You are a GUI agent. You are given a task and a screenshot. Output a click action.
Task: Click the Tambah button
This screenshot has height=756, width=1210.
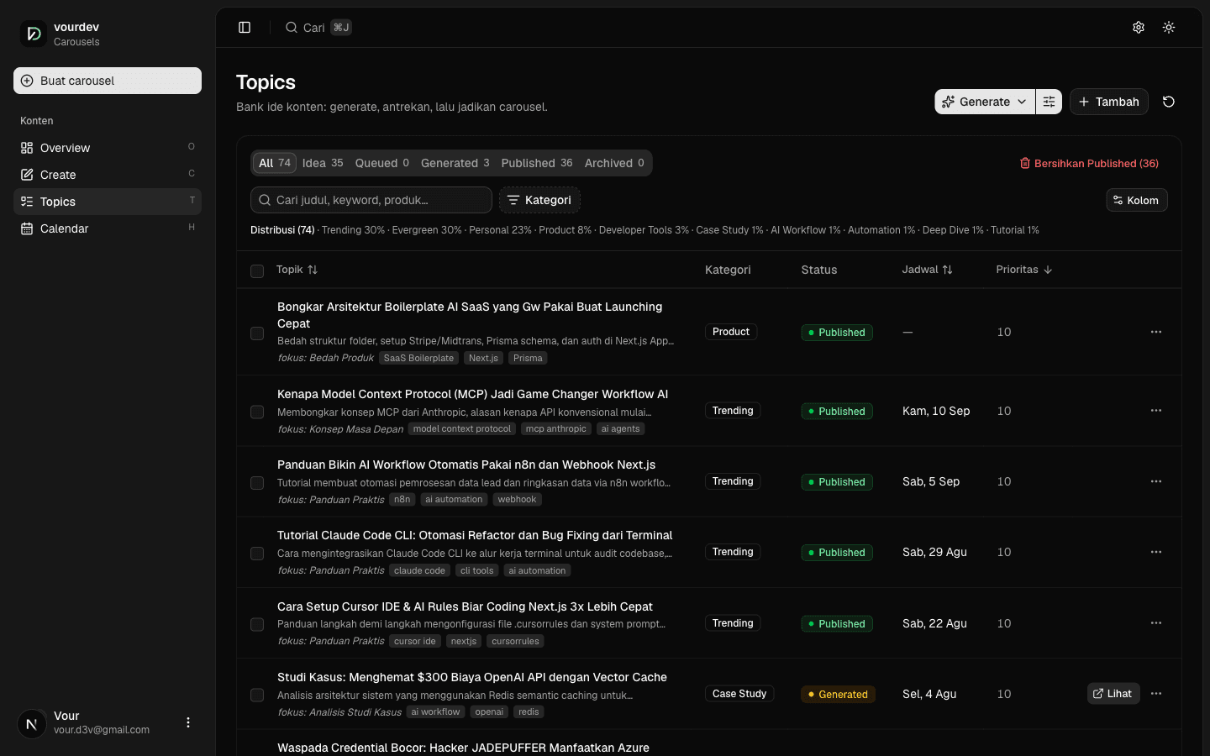(x=1109, y=102)
